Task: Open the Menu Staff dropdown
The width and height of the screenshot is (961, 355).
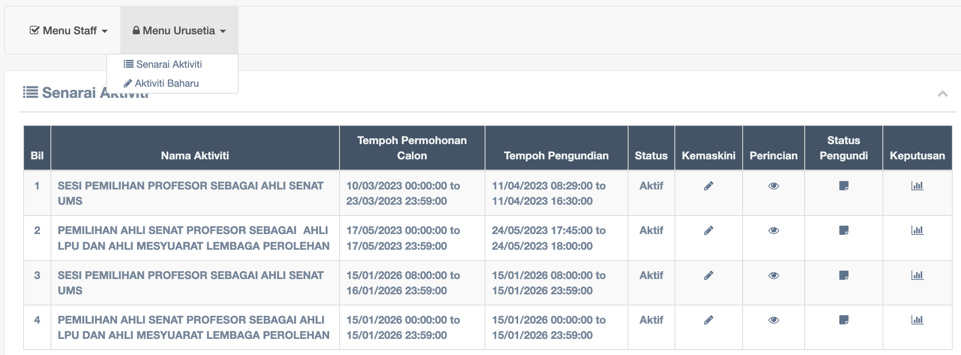Action: pyautogui.click(x=69, y=31)
